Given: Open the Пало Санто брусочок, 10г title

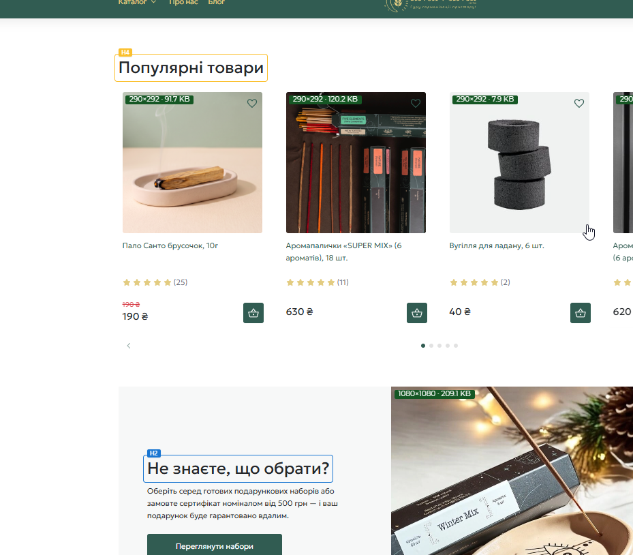Looking at the screenshot, I should click(170, 245).
